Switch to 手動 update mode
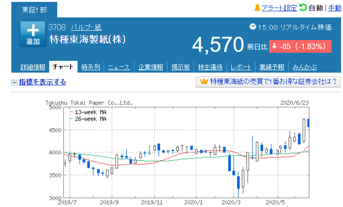The width and height of the screenshot is (343, 207). coord(334,8)
